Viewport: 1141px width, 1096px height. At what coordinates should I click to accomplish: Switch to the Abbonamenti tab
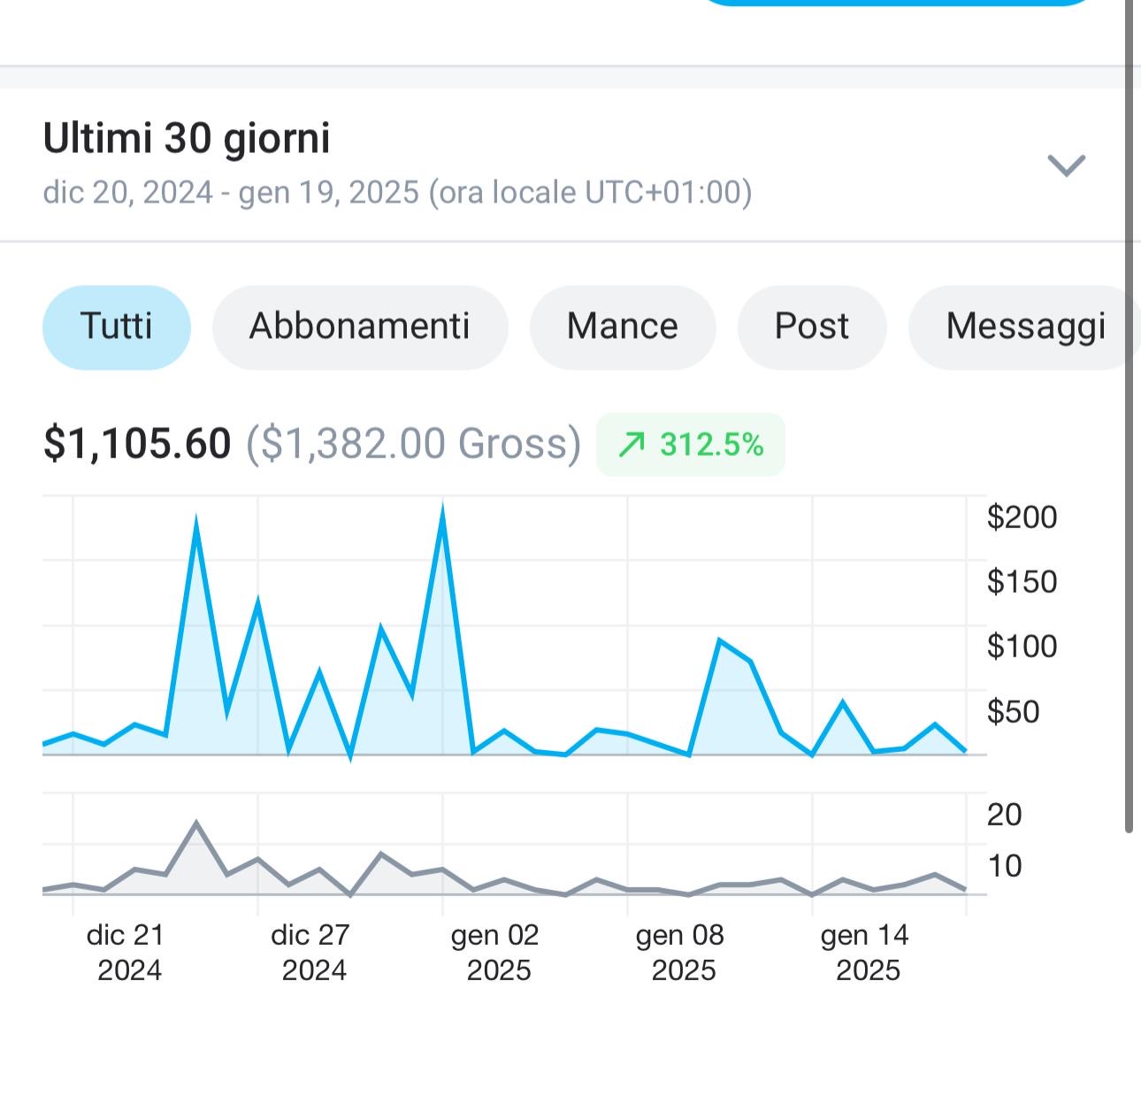point(360,326)
